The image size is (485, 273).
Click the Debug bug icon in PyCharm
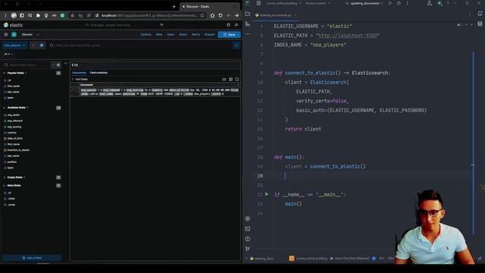pyautogui.click(x=399, y=3)
